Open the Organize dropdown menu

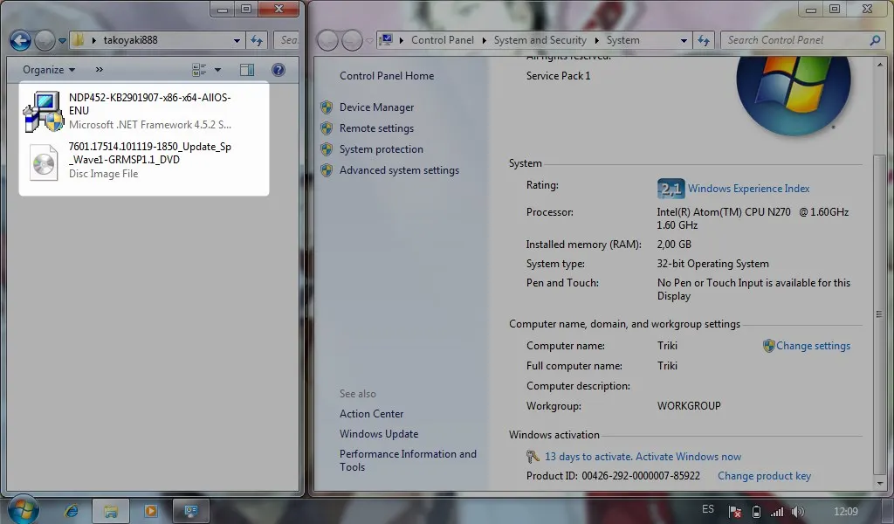click(x=49, y=70)
